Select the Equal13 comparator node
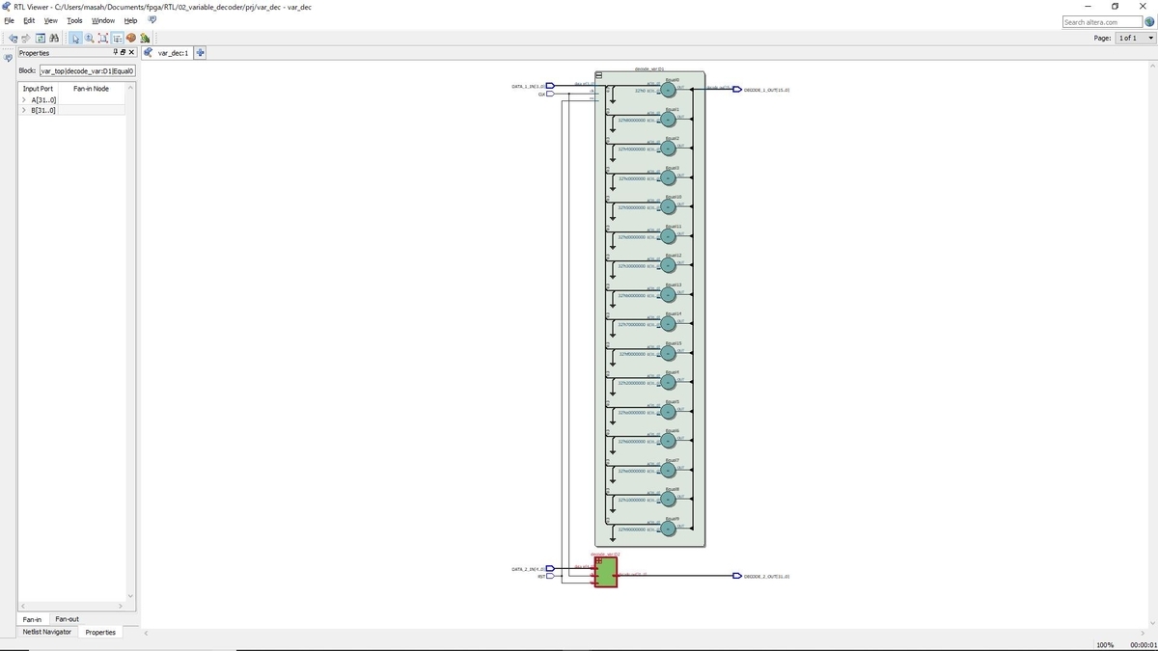 click(669, 294)
